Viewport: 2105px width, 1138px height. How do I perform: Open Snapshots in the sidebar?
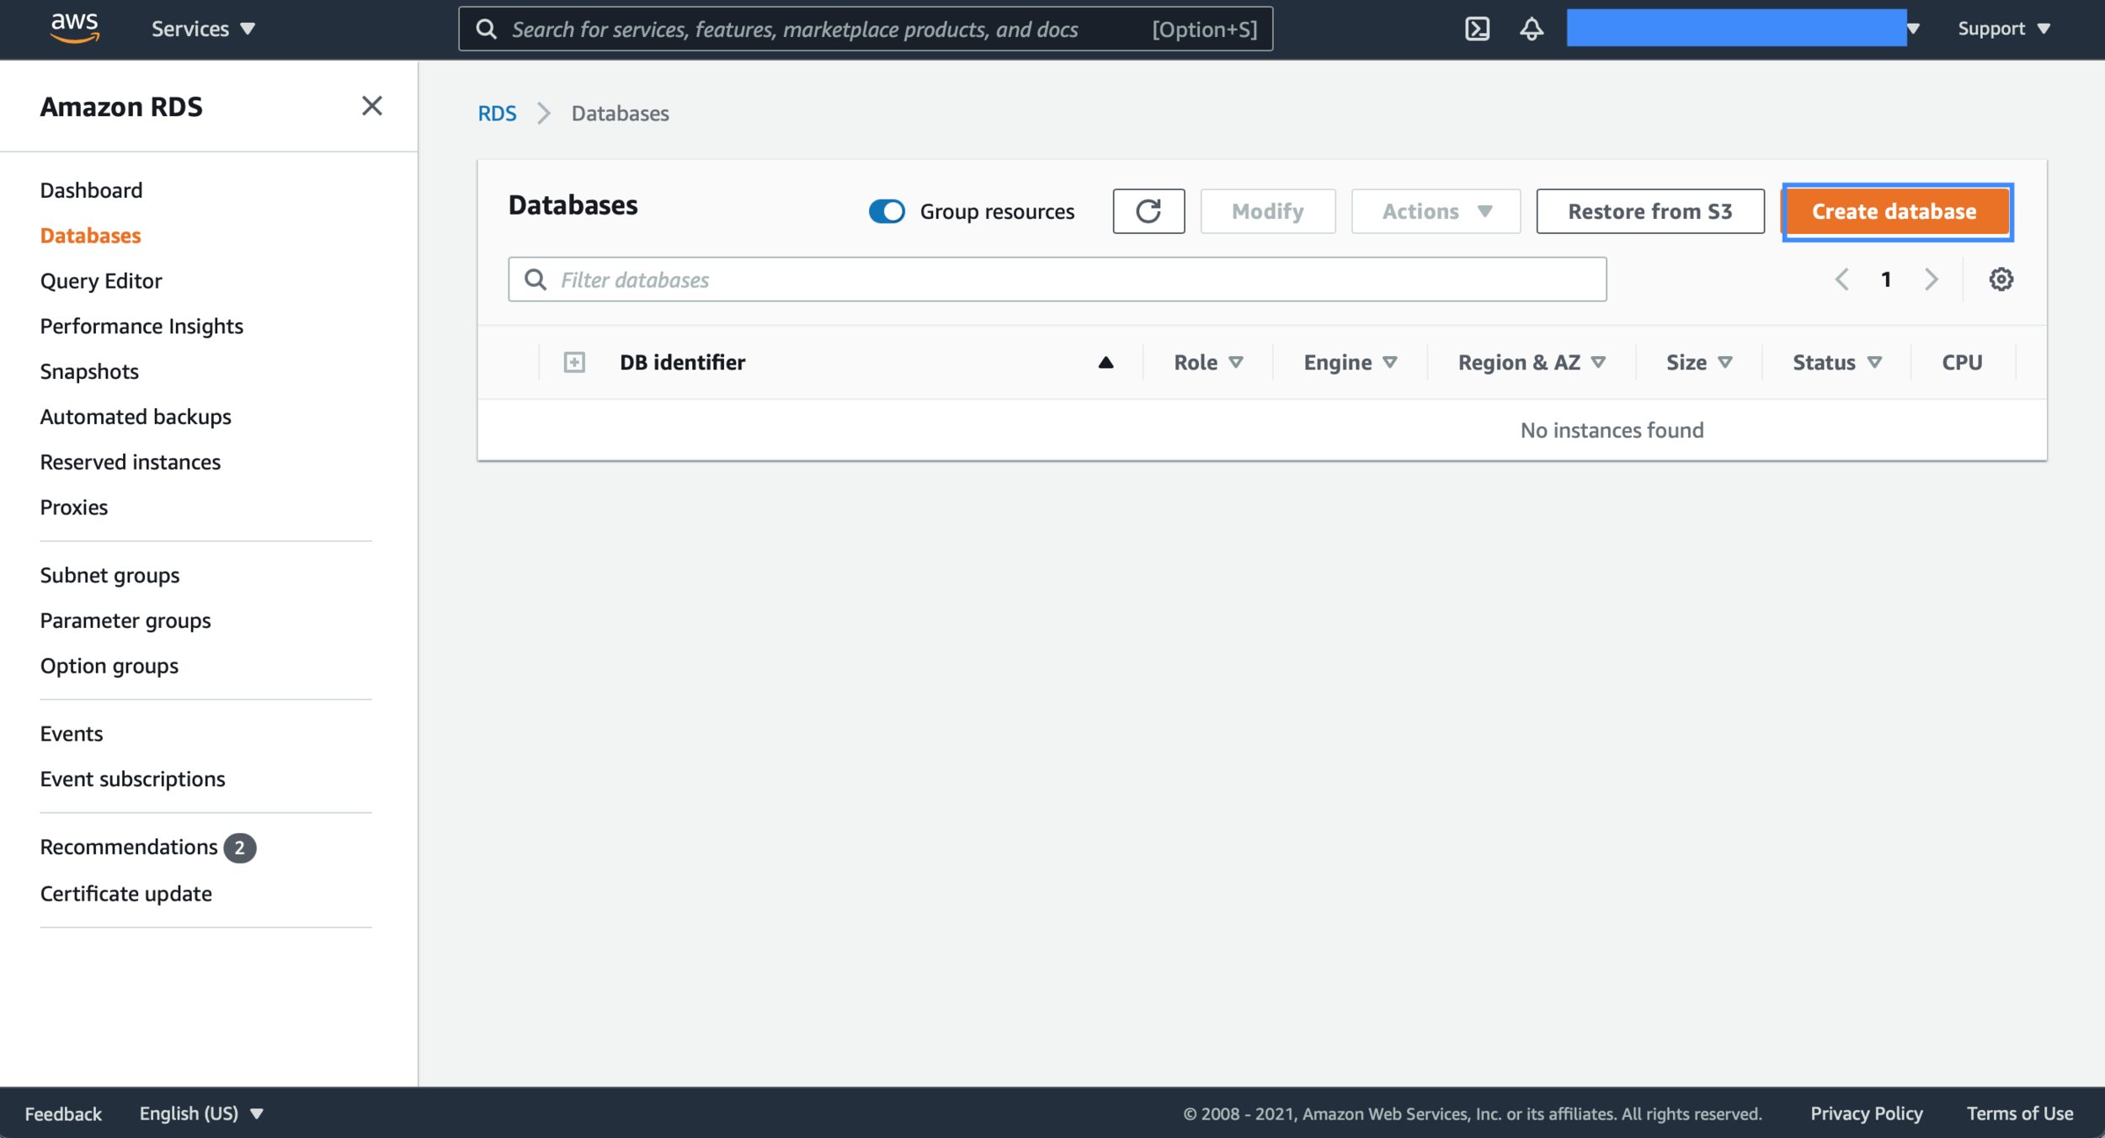coord(89,371)
